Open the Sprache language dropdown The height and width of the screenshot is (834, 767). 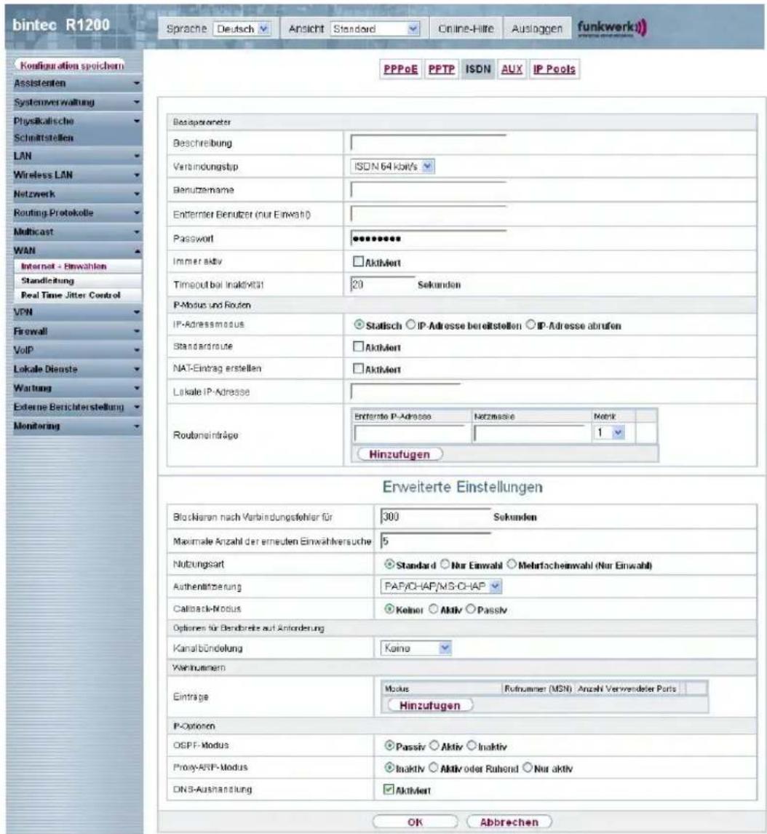pyautogui.click(x=242, y=28)
